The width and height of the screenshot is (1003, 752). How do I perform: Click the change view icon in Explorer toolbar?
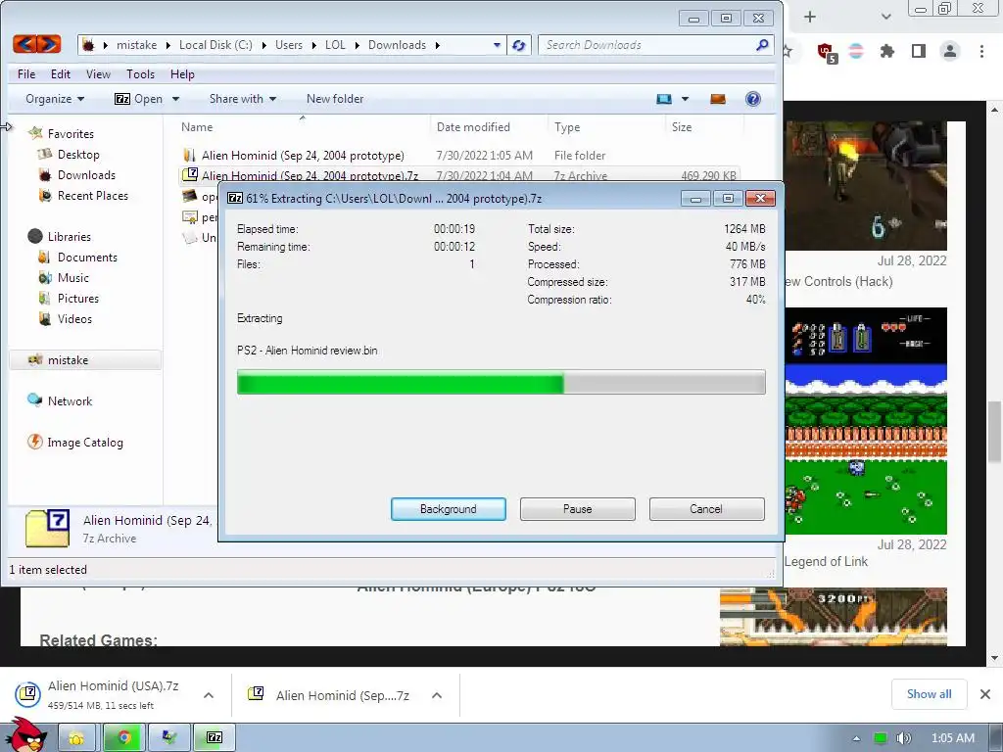tap(664, 99)
